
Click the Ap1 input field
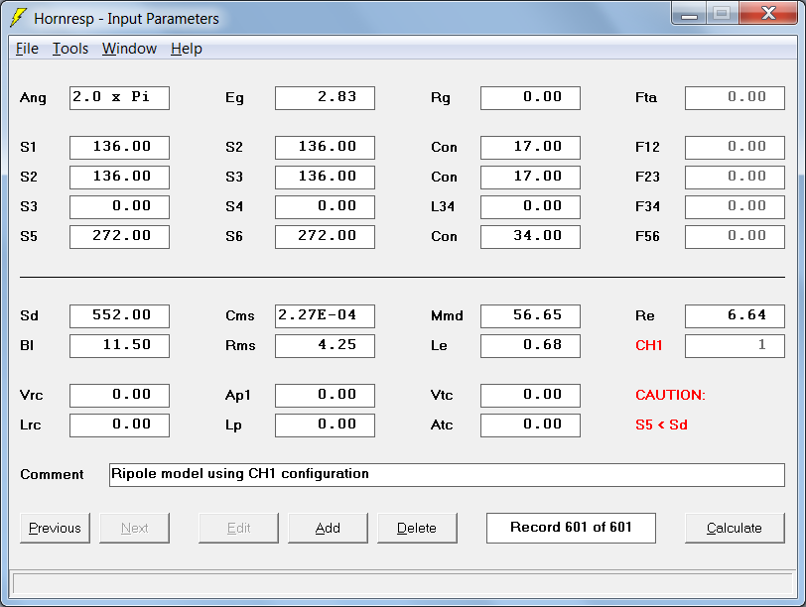[x=325, y=396]
